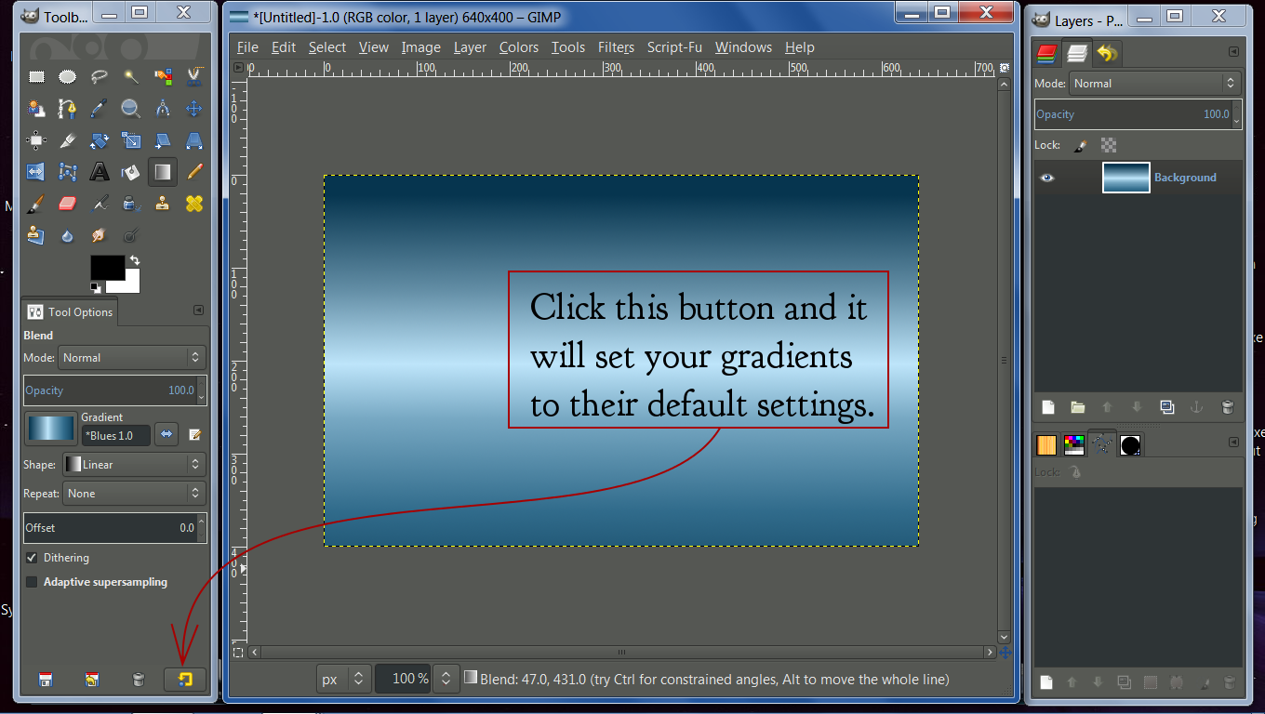The image size is (1265, 714).
Task: Open gradient Shape Linear dropdown
Action: (x=133, y=464)
